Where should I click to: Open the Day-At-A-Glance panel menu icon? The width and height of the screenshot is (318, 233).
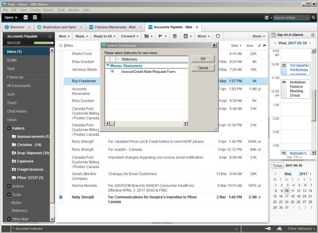click(x=313, y=35)
